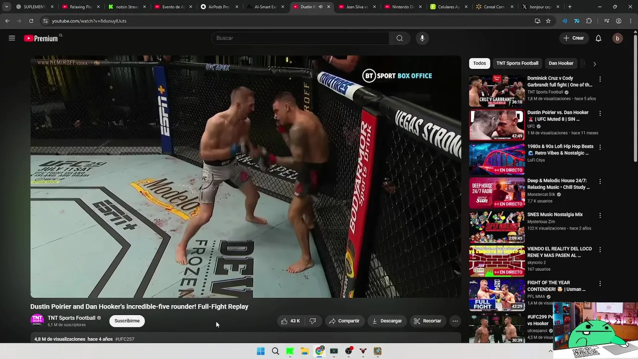The image size is (638, 359).
Task: Open Windows taskbar search
Action: coord(275,351)
